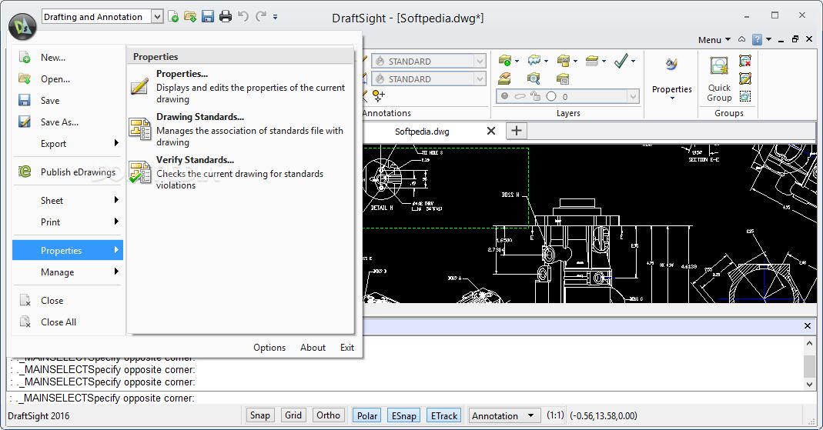Click the Quick Group icon

point(719,67)
